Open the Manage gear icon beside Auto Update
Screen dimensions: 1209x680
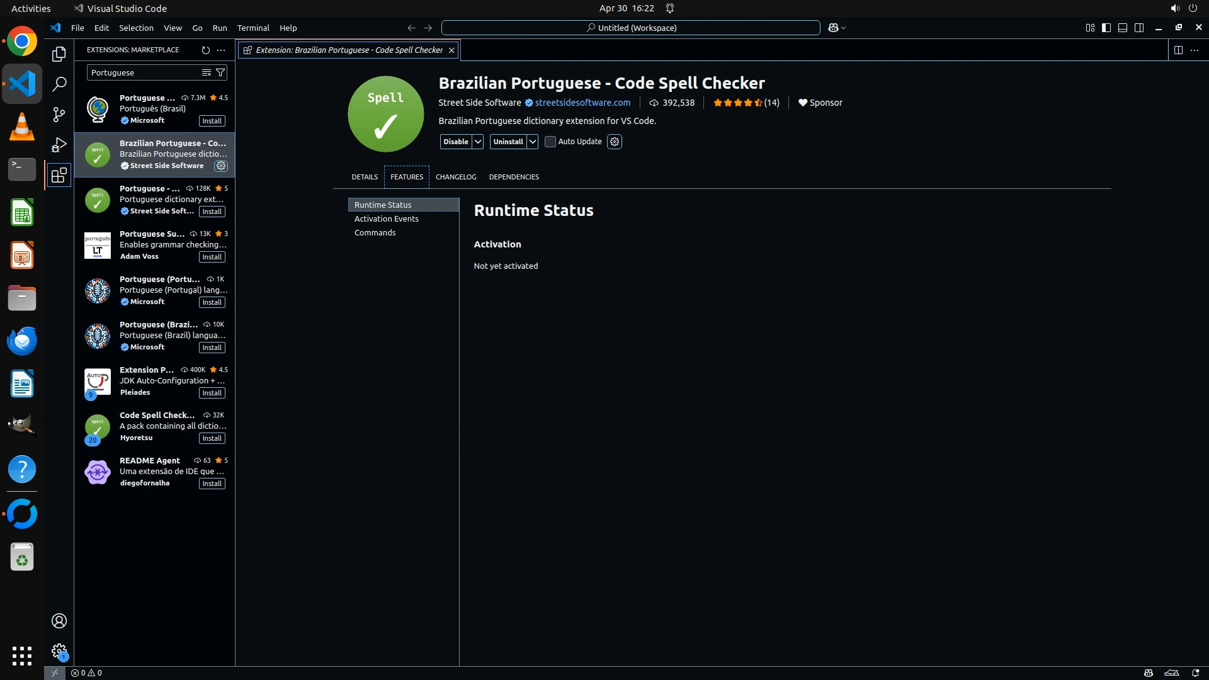pyautogui.click(x=615, y=142)
